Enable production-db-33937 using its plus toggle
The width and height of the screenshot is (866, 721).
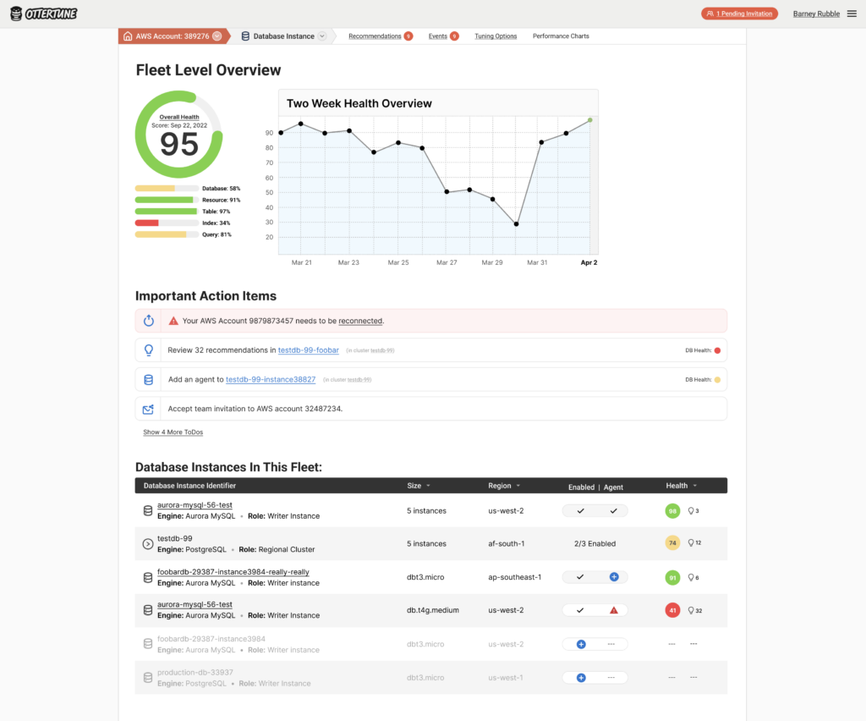point(581,677)
